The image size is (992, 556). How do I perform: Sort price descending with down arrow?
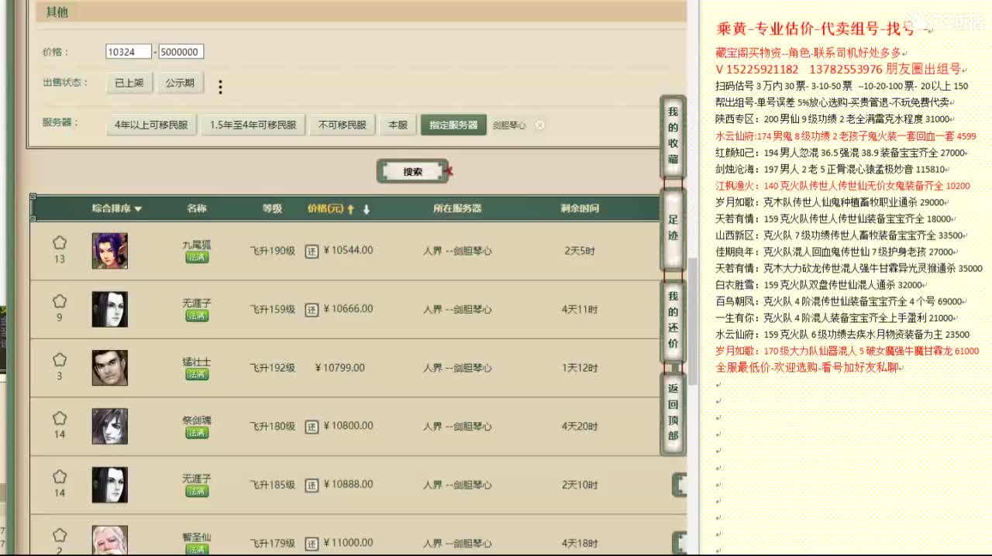[x=367, y=209]
